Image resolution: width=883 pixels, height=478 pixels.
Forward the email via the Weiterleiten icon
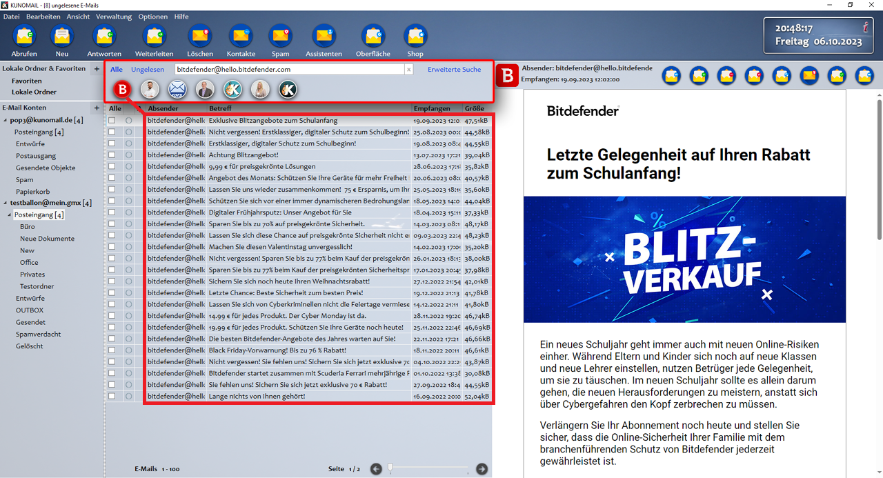154,35
